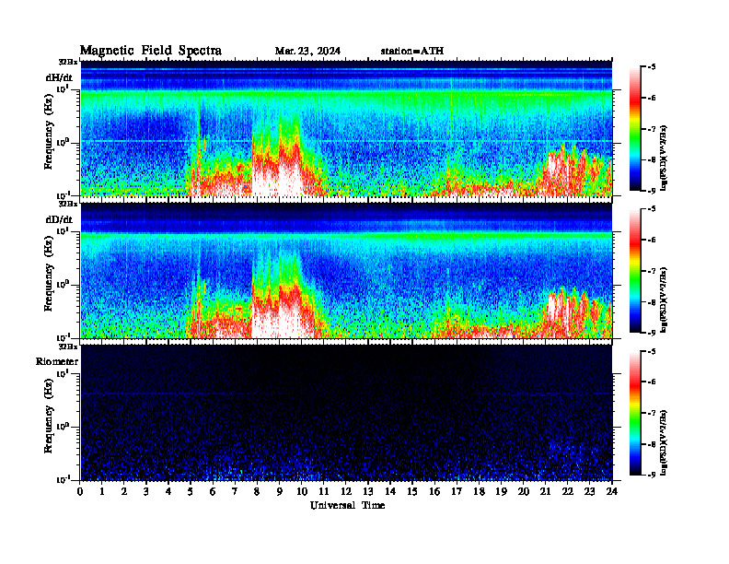Click the "19" tick on Universal Time axis
The height and width of the screenshot is (564, 729).
pos(501,491)
